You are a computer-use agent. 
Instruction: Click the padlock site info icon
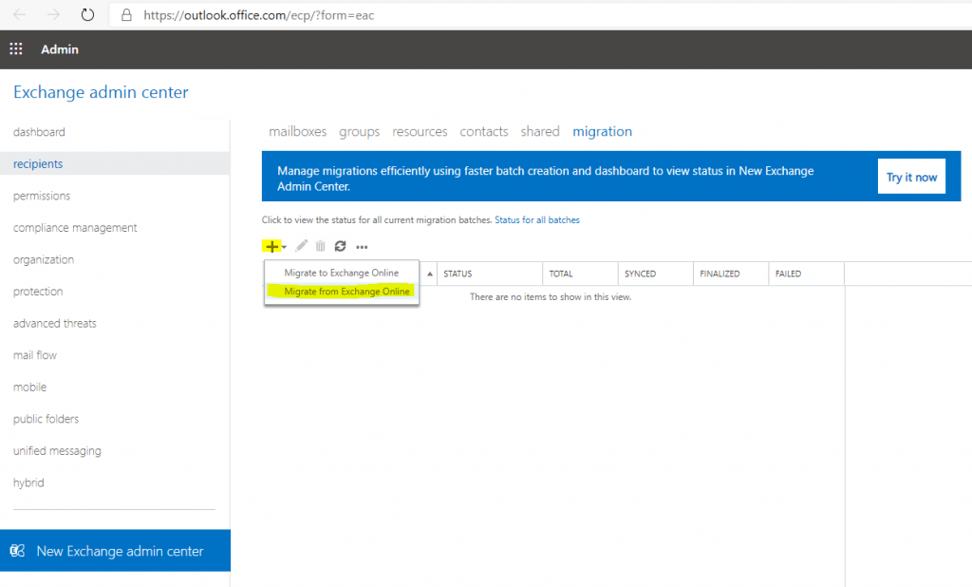coord(126,15)
